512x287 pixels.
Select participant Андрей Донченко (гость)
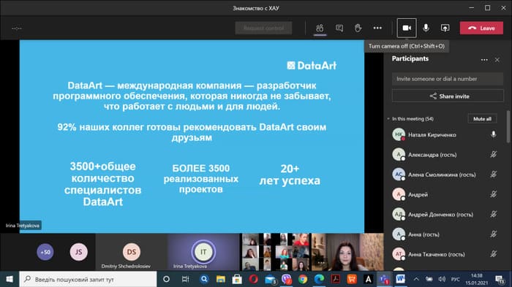click(445, 214)
